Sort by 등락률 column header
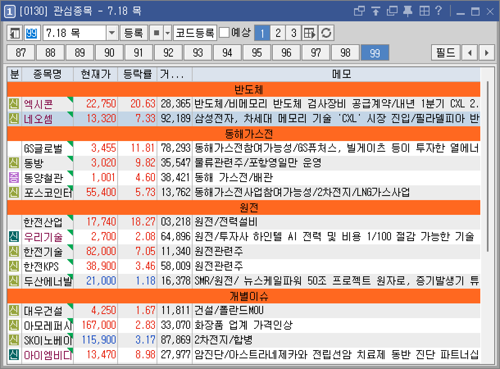Image resolution: width=500 pixels, height=369 pixels. [x=137, y=74]
